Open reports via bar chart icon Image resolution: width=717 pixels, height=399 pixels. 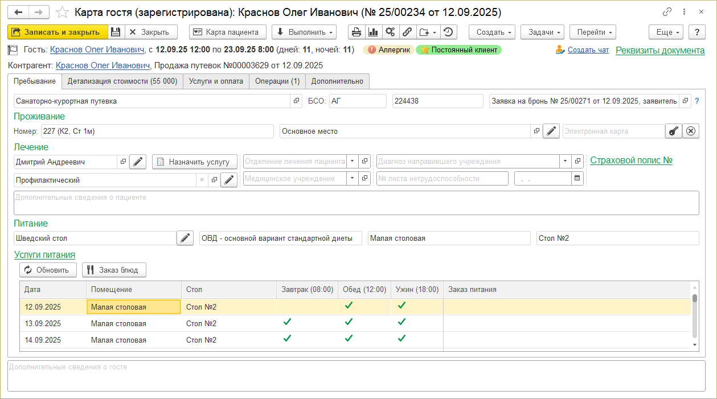pos(373,32)
